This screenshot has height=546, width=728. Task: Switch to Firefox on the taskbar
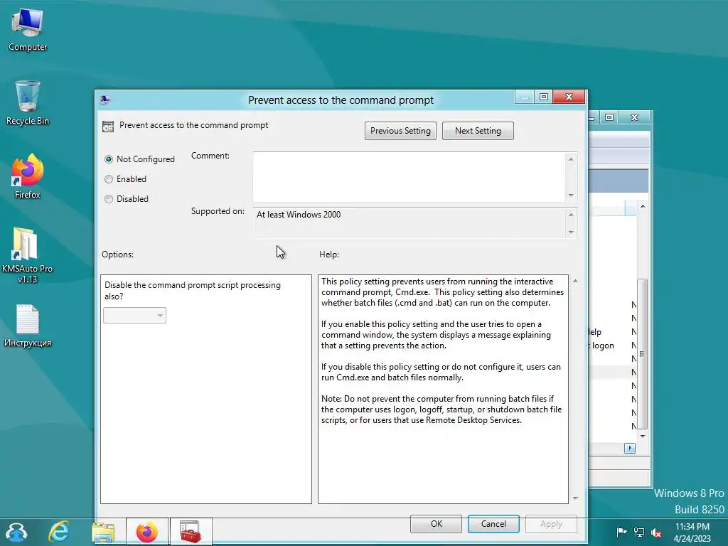click(x=146, y=532)
